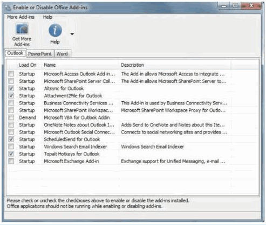The width and height of the screenshot is (266, 225).
Task: Uncheck ScheduledSend for Outlook
Action: (11, 139)
